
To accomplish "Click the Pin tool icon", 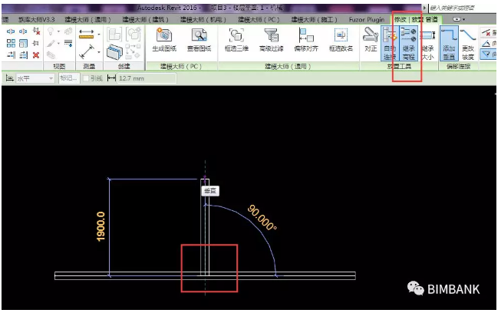I will click(x=36, y=43).
